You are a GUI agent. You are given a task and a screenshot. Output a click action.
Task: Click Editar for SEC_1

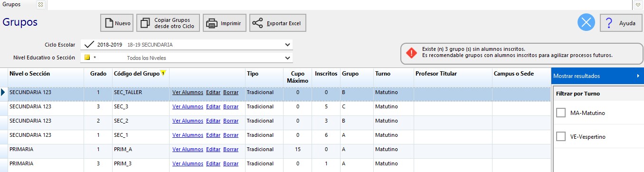click(213, 135)
